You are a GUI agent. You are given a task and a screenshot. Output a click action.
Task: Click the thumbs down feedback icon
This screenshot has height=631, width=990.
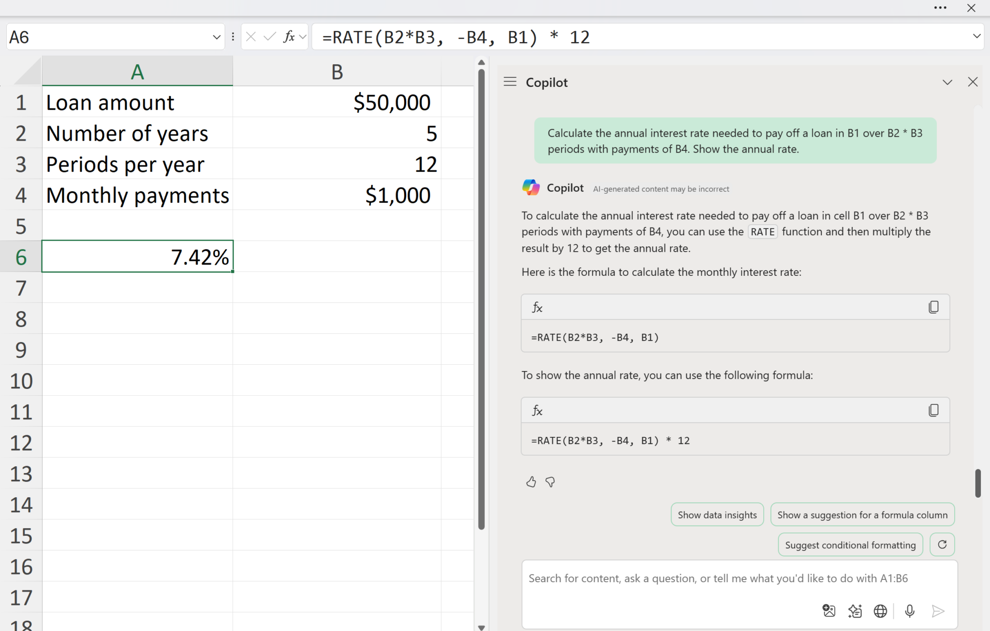[x=550, y=482]
